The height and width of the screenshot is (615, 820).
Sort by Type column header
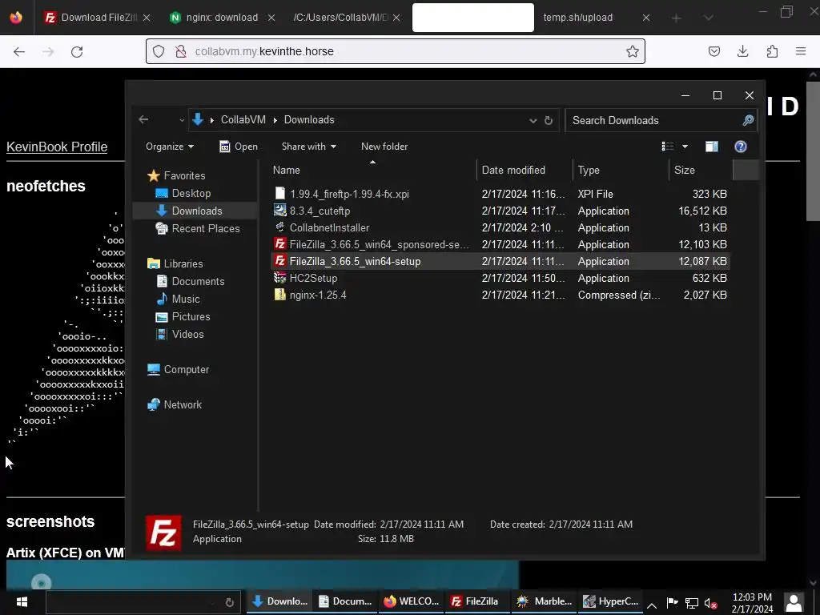[x=621, y=170]
